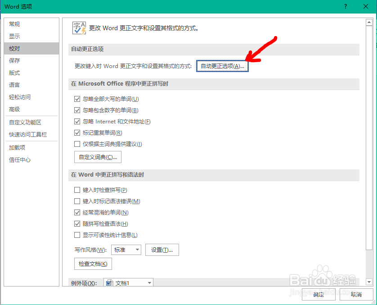Open the 信任中心 category
377x305 pixels.
[31, 160]
